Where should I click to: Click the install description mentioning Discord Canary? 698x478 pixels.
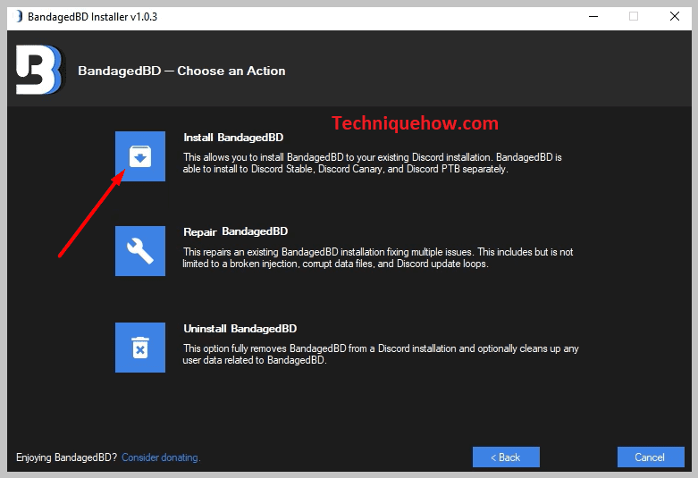click(372, 164)
